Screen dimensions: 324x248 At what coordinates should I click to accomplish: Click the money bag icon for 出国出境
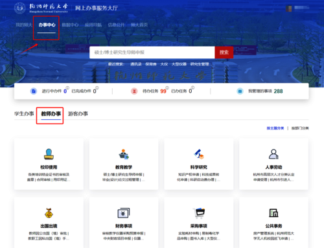click(x=49, y=213)
